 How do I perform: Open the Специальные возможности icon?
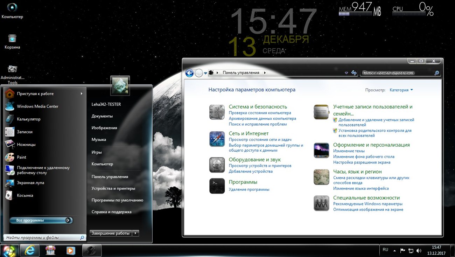click(x=321, y=203)
